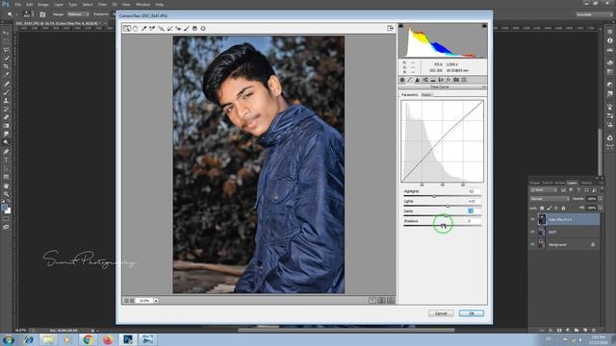Viewport: 616px width, 346px height.
Task: Activate the Spot Removal tool
Action: coord(169,28)
